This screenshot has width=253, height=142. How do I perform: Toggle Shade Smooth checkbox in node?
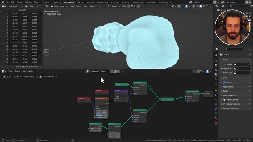pyautogui.click(x=187, y=101)
